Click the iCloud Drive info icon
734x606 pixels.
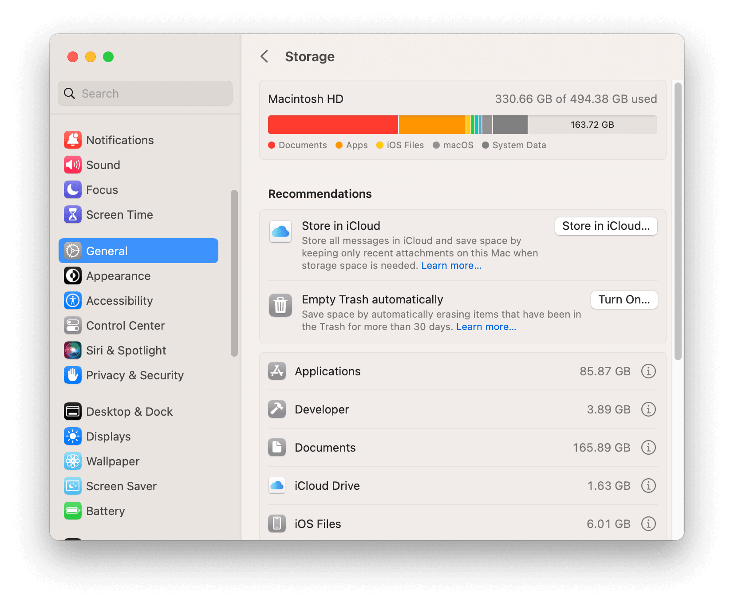tap(648, 486)
